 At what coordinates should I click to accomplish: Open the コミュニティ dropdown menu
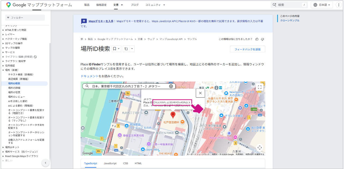(155, 5)
